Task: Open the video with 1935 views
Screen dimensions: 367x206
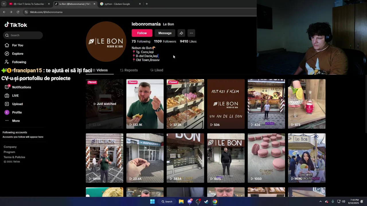Action: [307, 158]
